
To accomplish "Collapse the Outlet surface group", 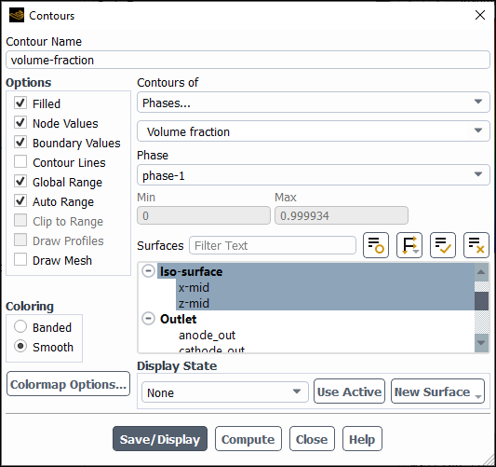I will click(148, 319).
